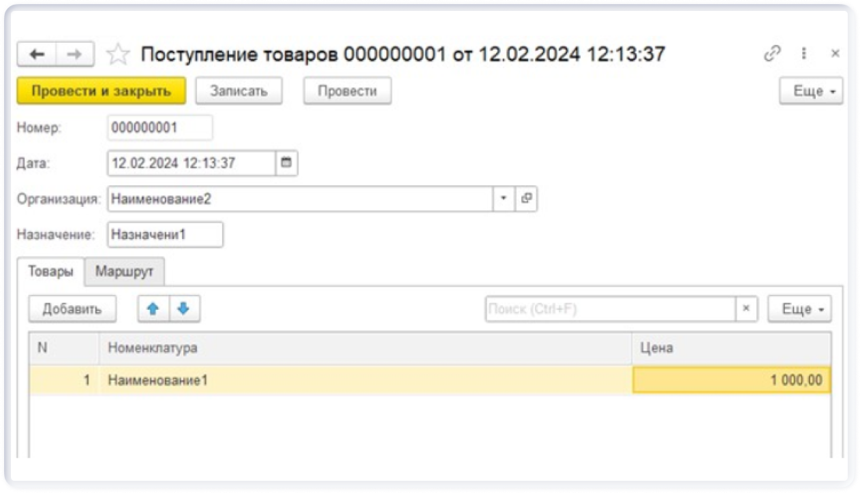Clear the search field with x icon
The height and width of the screenshot is (493, 860).
point(746,308)
